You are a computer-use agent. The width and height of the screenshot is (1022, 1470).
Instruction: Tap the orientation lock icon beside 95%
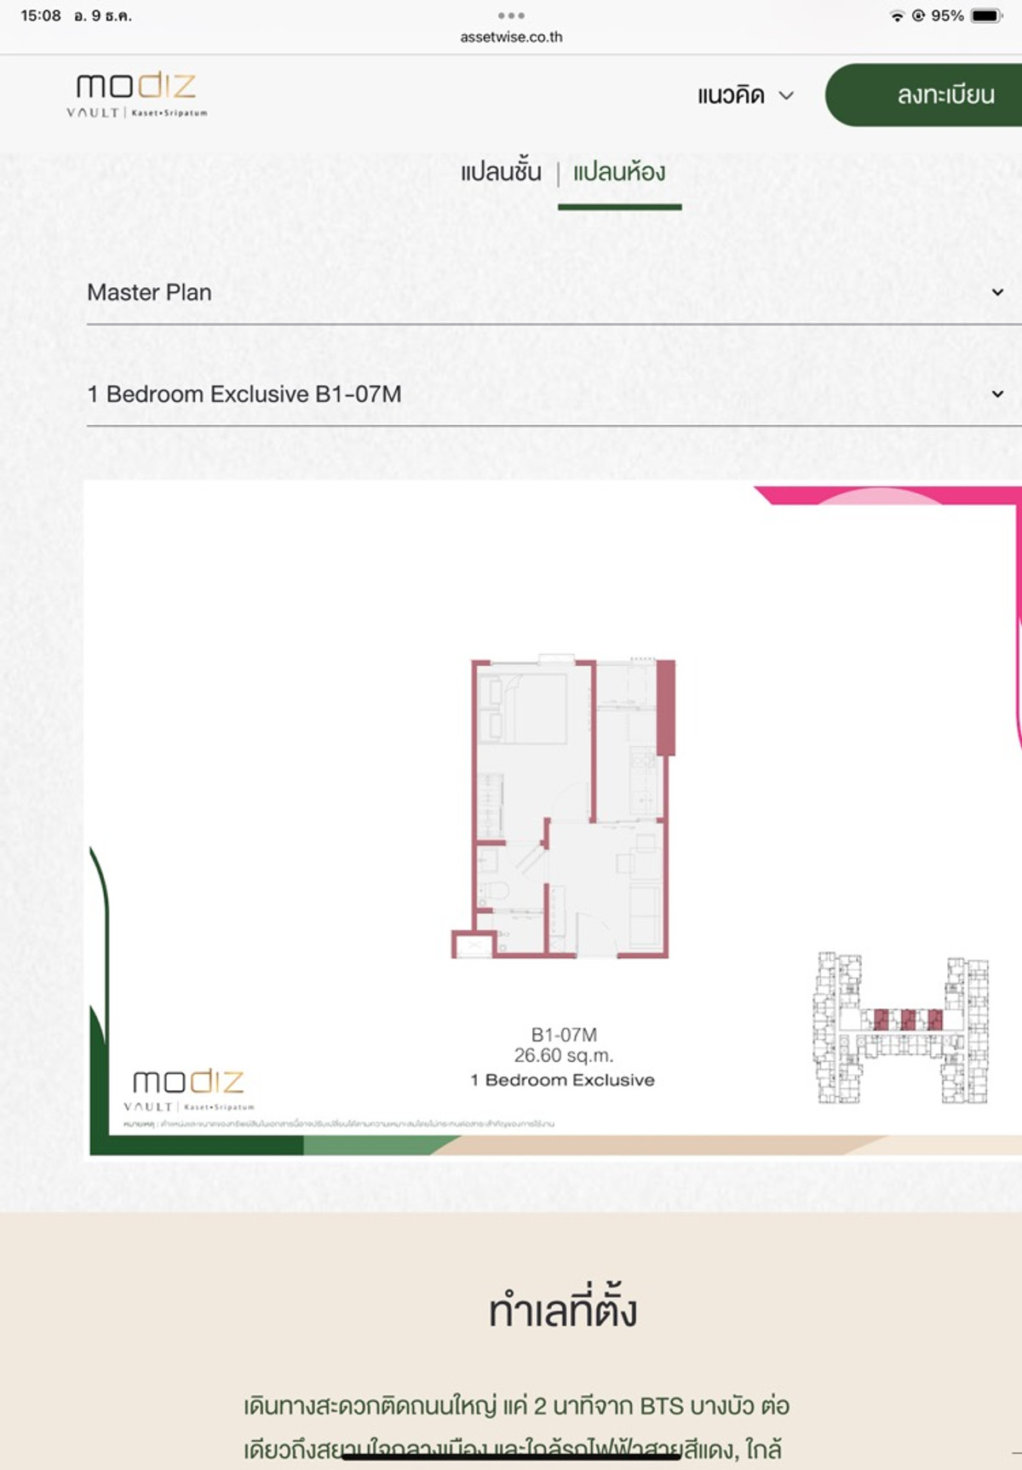[x=918, y=16]
